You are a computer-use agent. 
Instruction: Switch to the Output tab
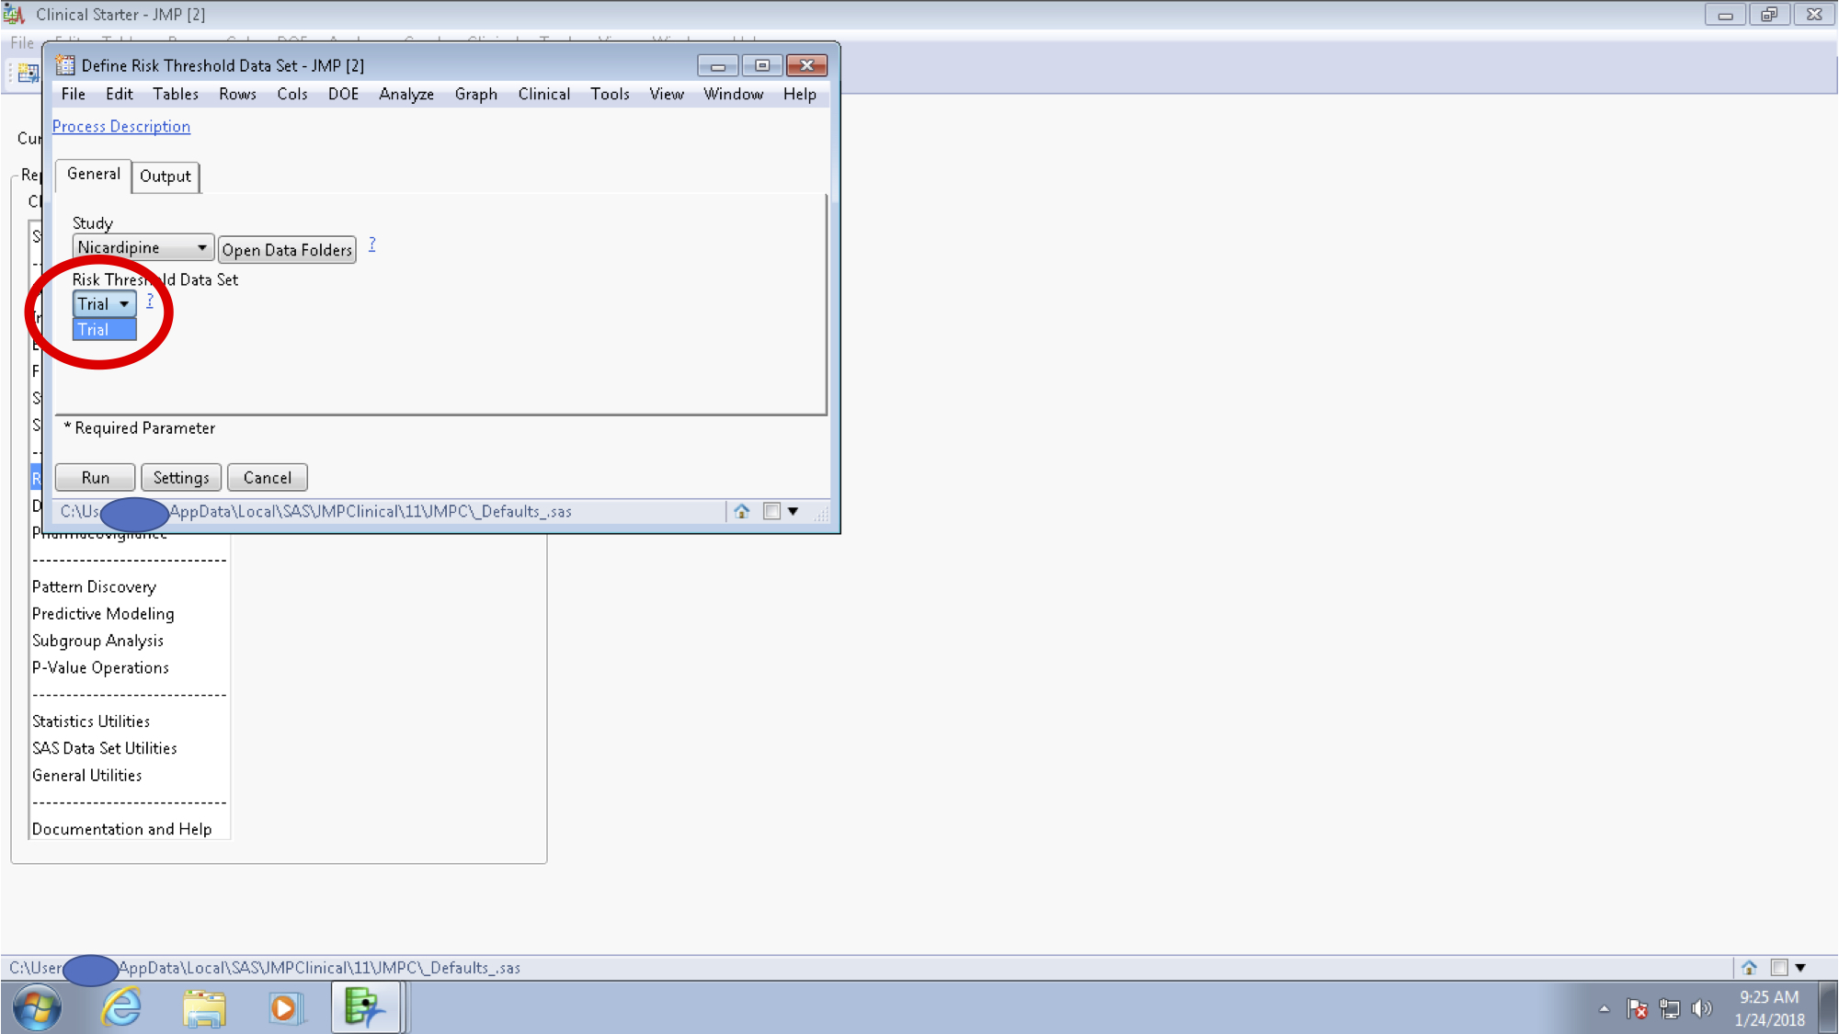pyautogui.click(x=166, y=176)
